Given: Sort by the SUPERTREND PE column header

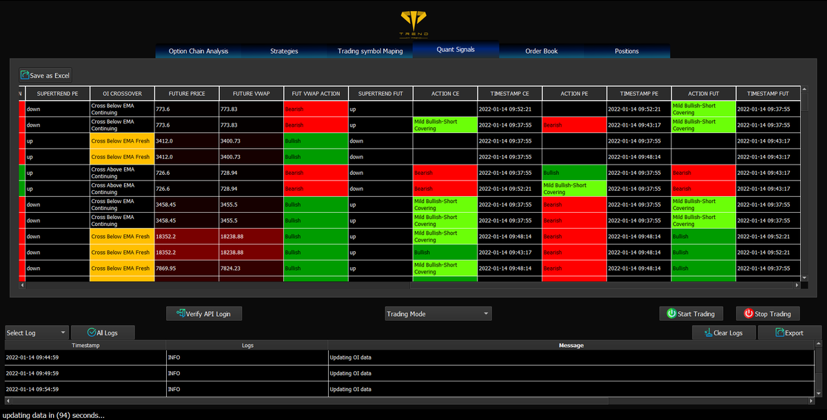Looking at the screenshot, I should 57,94.
